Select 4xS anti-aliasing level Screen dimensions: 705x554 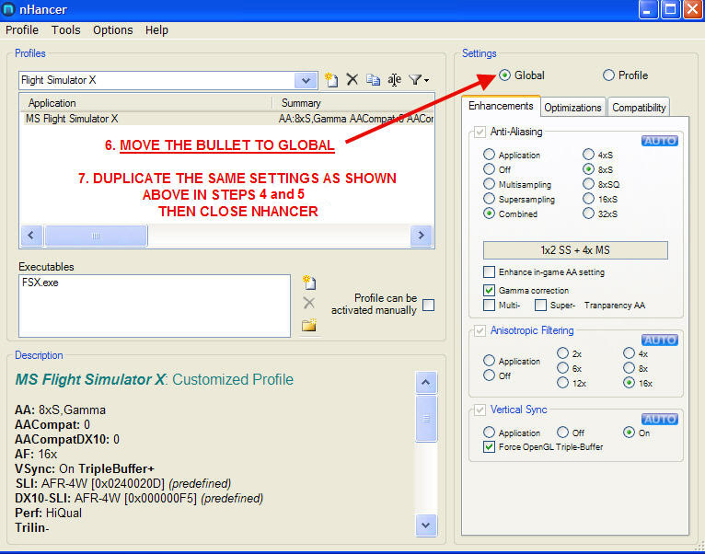[x=588, y=155]
